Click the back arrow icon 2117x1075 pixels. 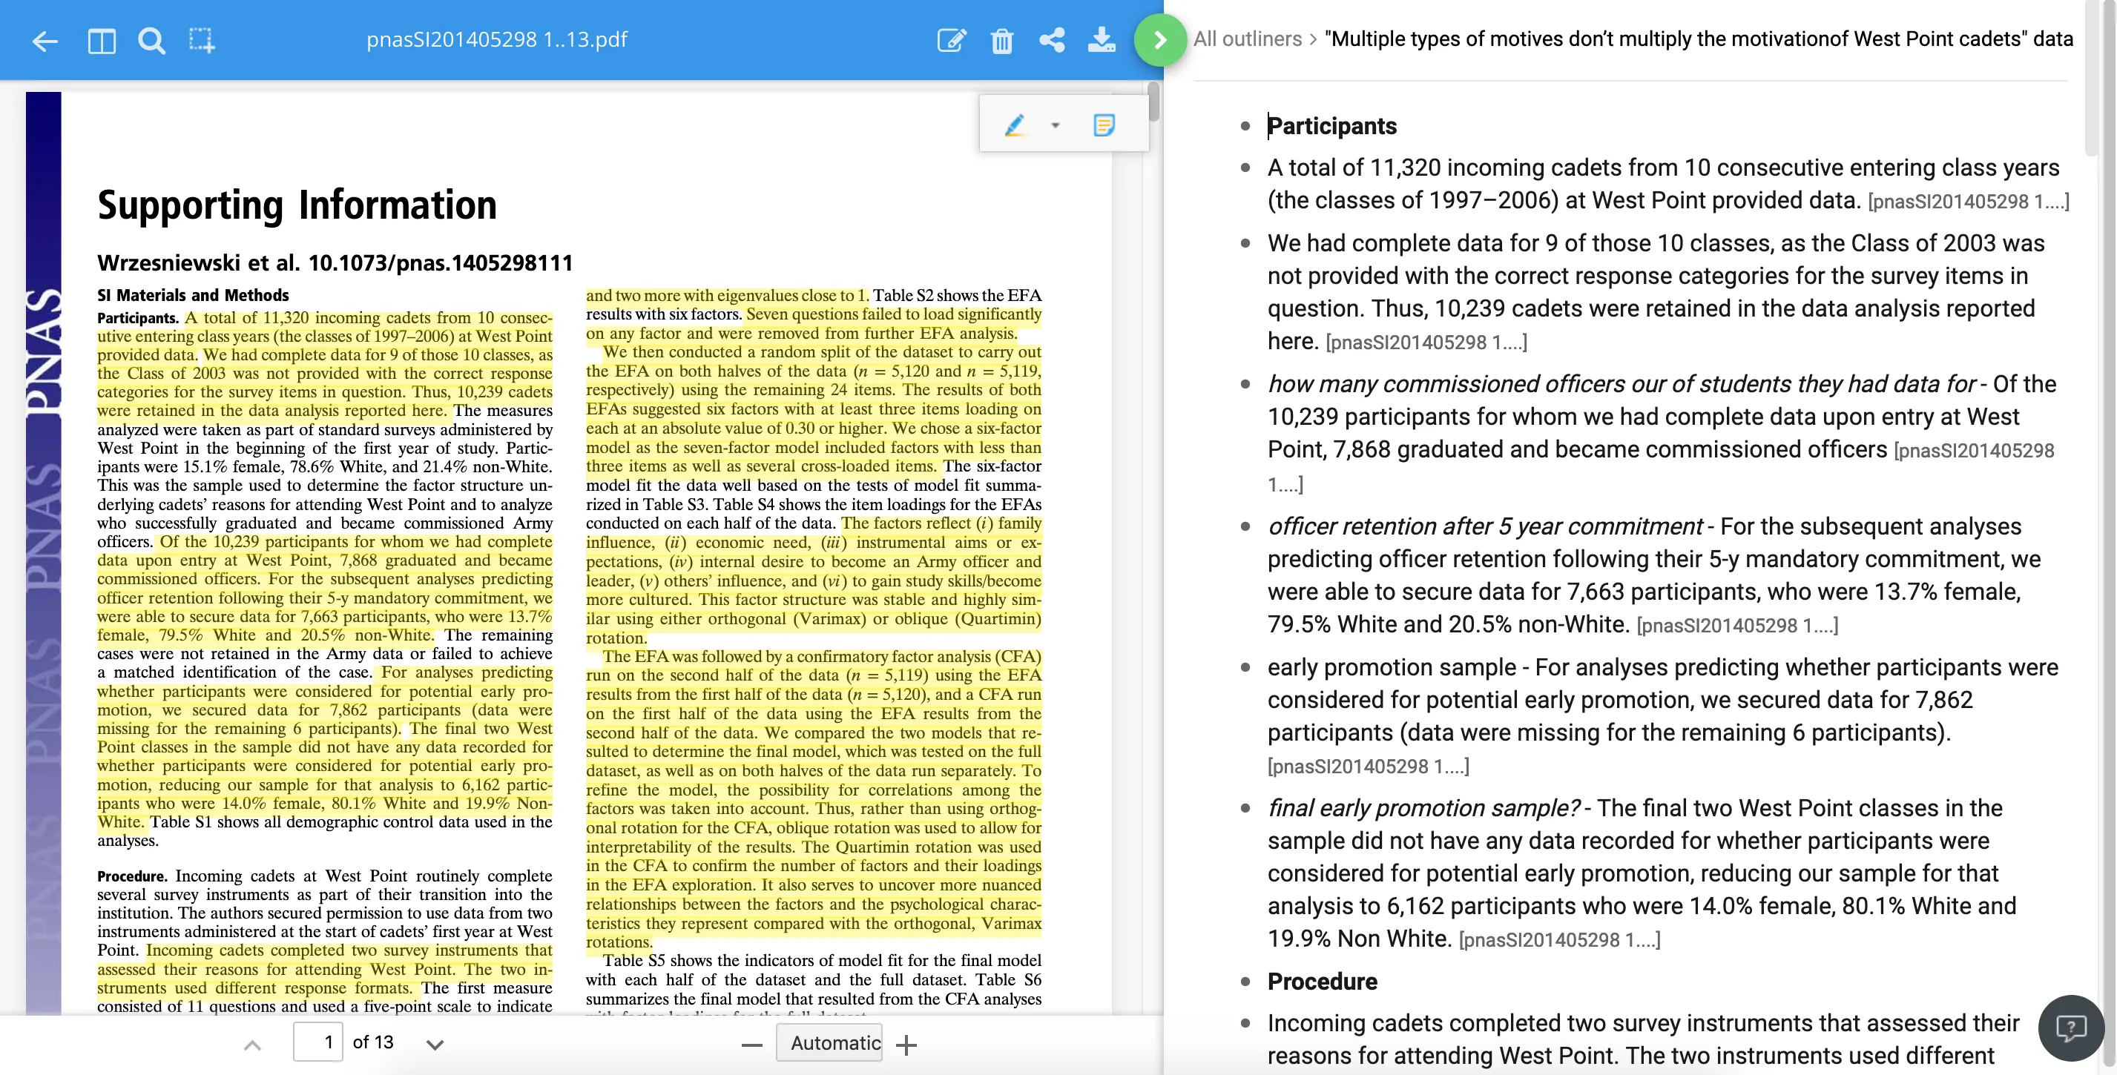[45, 40]
